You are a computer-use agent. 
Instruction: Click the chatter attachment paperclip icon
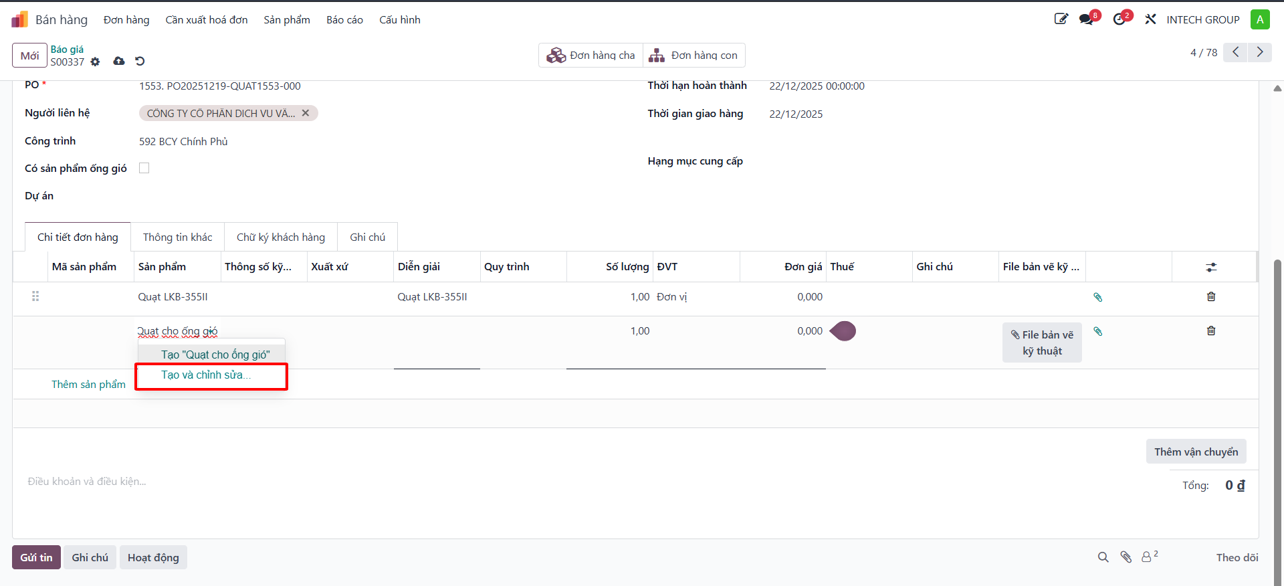[1126, 557]
